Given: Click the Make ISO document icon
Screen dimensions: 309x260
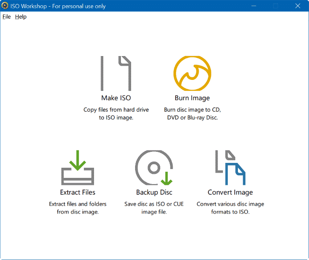Looking at the screenshot, I should tap(116, 73).
